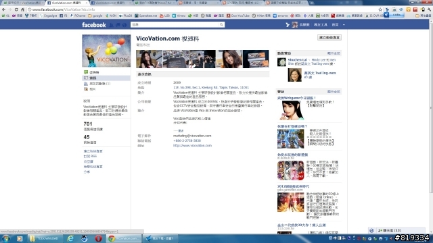Open friend requests icon in Facebook bar
The image size is (433, 243).
(111, 25)
